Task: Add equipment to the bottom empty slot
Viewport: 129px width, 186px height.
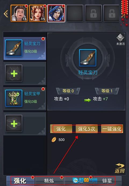Action: [25, 124]
